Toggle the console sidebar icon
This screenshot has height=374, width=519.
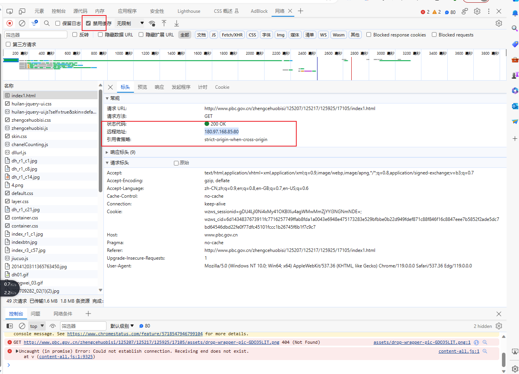(10, 326)
